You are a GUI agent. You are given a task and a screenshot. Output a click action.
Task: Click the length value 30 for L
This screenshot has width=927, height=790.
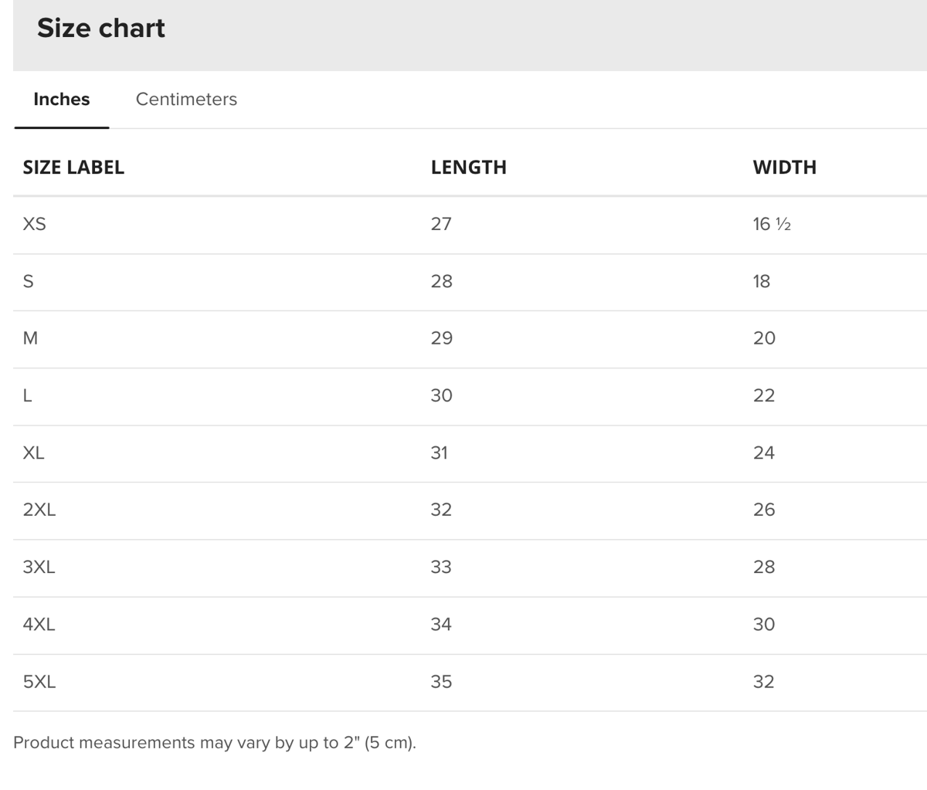(x=442, y=395)
